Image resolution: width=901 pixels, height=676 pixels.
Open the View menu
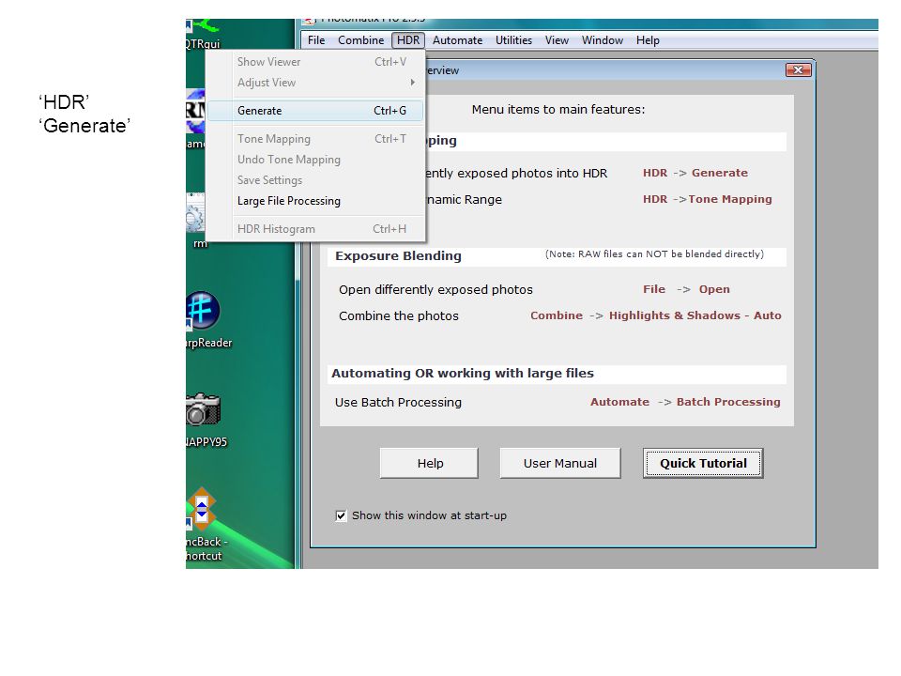click(557, 40)
